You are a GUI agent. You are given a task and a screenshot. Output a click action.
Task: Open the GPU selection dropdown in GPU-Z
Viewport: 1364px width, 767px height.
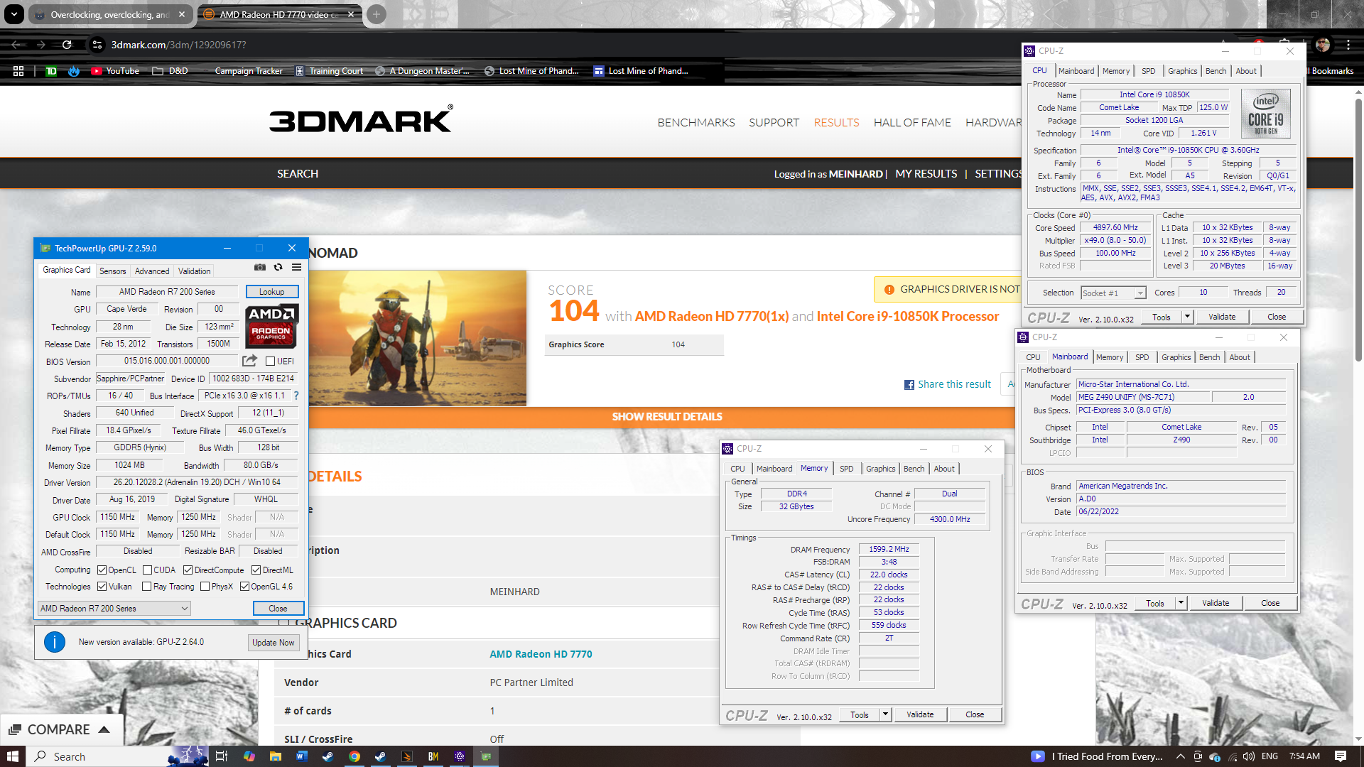click(114, 609)
